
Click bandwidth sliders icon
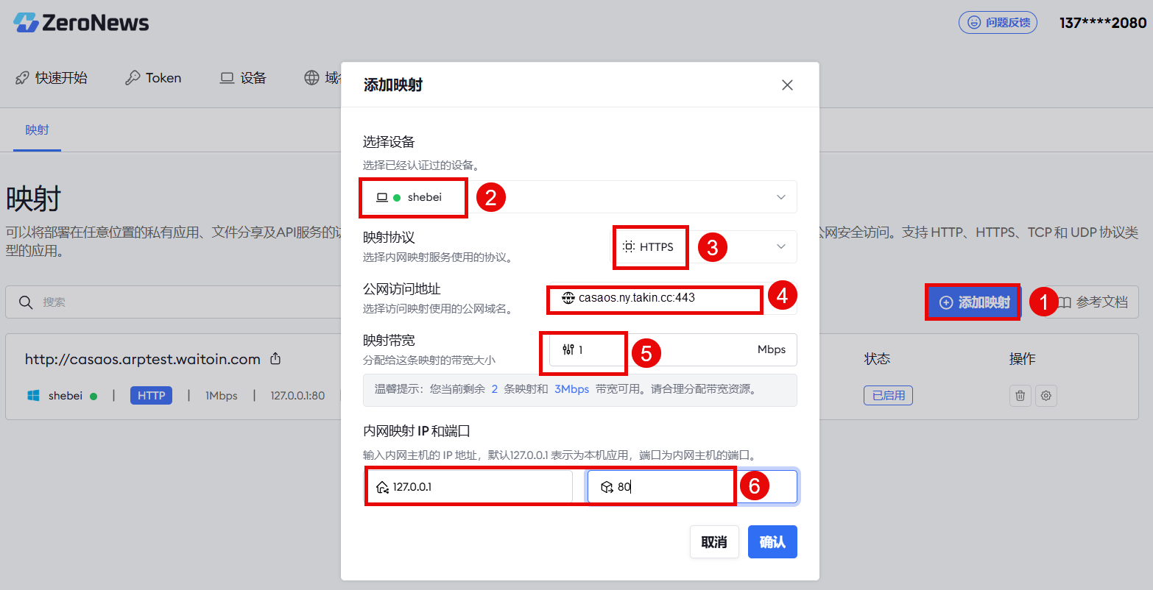pos(568,350)
